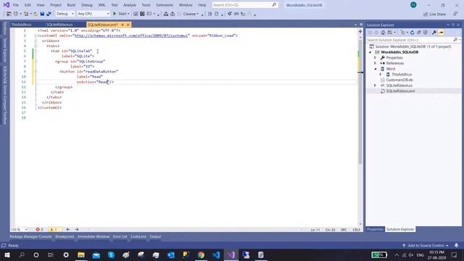464x261 pixels.
Task: Switch to the ThisAddIn.cs editor tab
Action: 21,25
